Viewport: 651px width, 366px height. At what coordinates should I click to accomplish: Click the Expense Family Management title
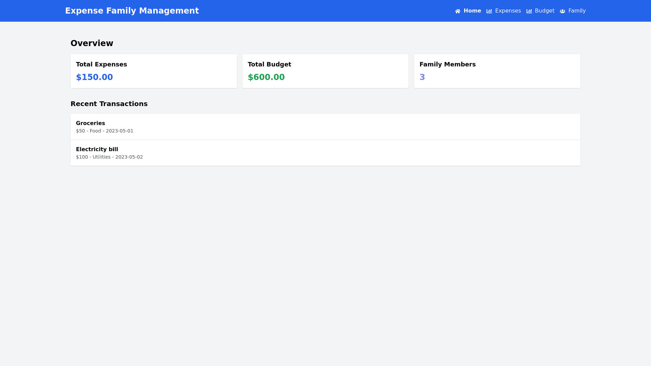(132, 11)
